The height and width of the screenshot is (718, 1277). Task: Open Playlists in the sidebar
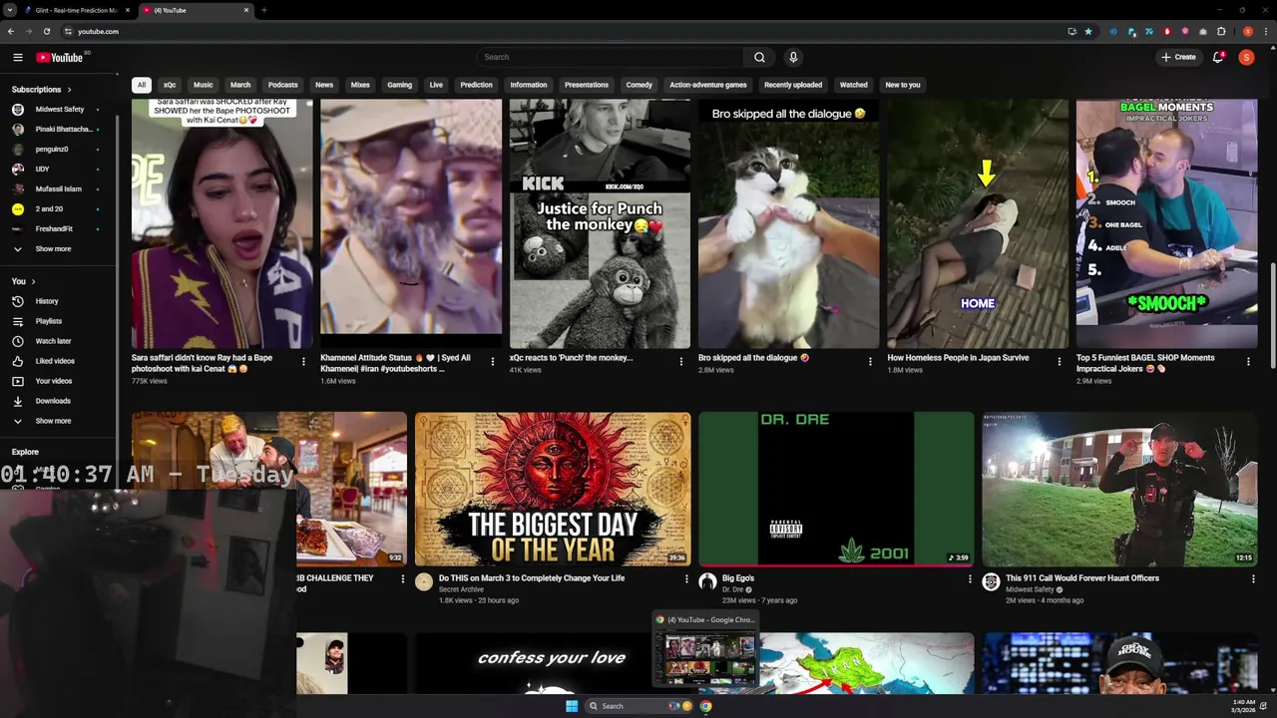click(49, 321)
